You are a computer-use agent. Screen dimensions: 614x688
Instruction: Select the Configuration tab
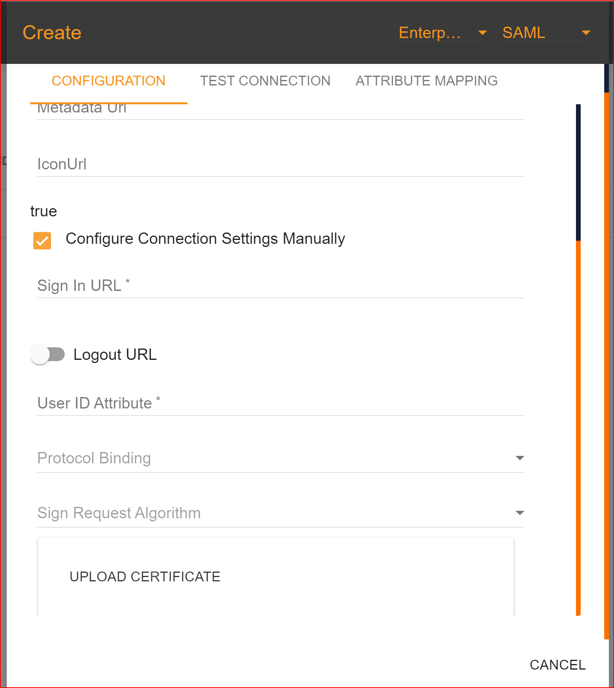coord(109,81)
